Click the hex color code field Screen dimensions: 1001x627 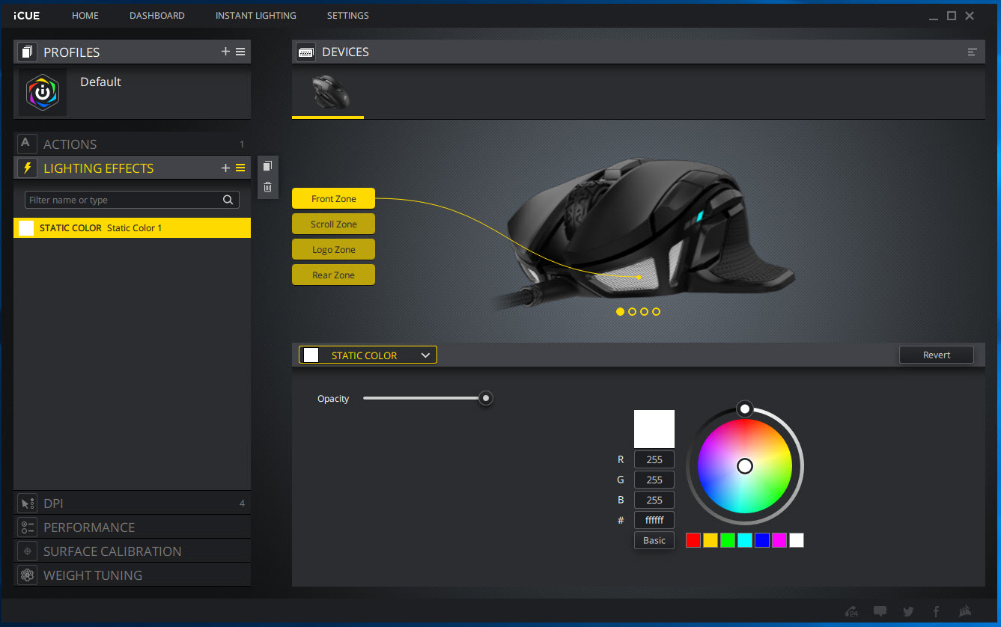point(654,520)
